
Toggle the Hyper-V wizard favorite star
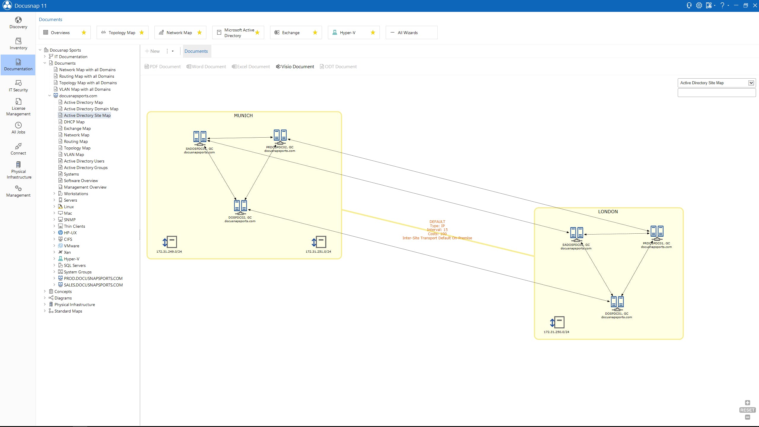373,33
